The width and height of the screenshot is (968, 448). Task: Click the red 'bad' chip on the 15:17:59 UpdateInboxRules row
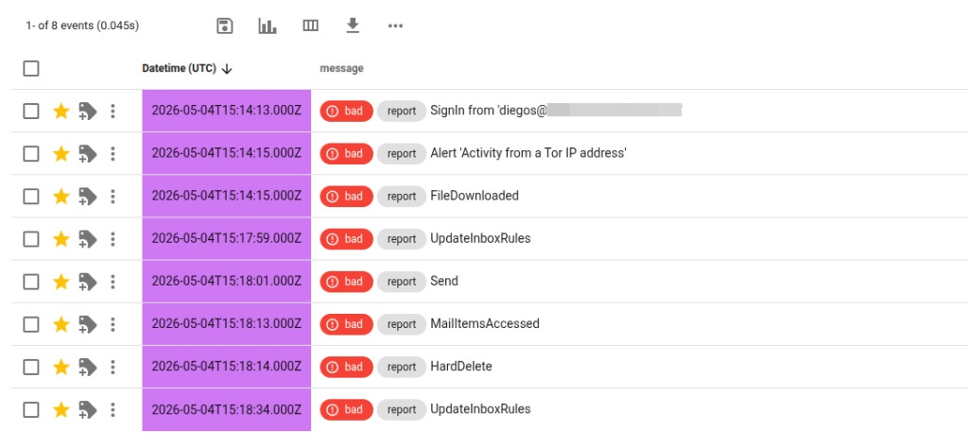click(x=346, y=239)
